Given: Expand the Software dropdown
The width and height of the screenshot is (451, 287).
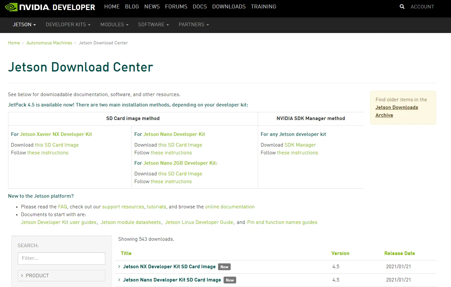Looking at the screenshot, I should (153, 25).
